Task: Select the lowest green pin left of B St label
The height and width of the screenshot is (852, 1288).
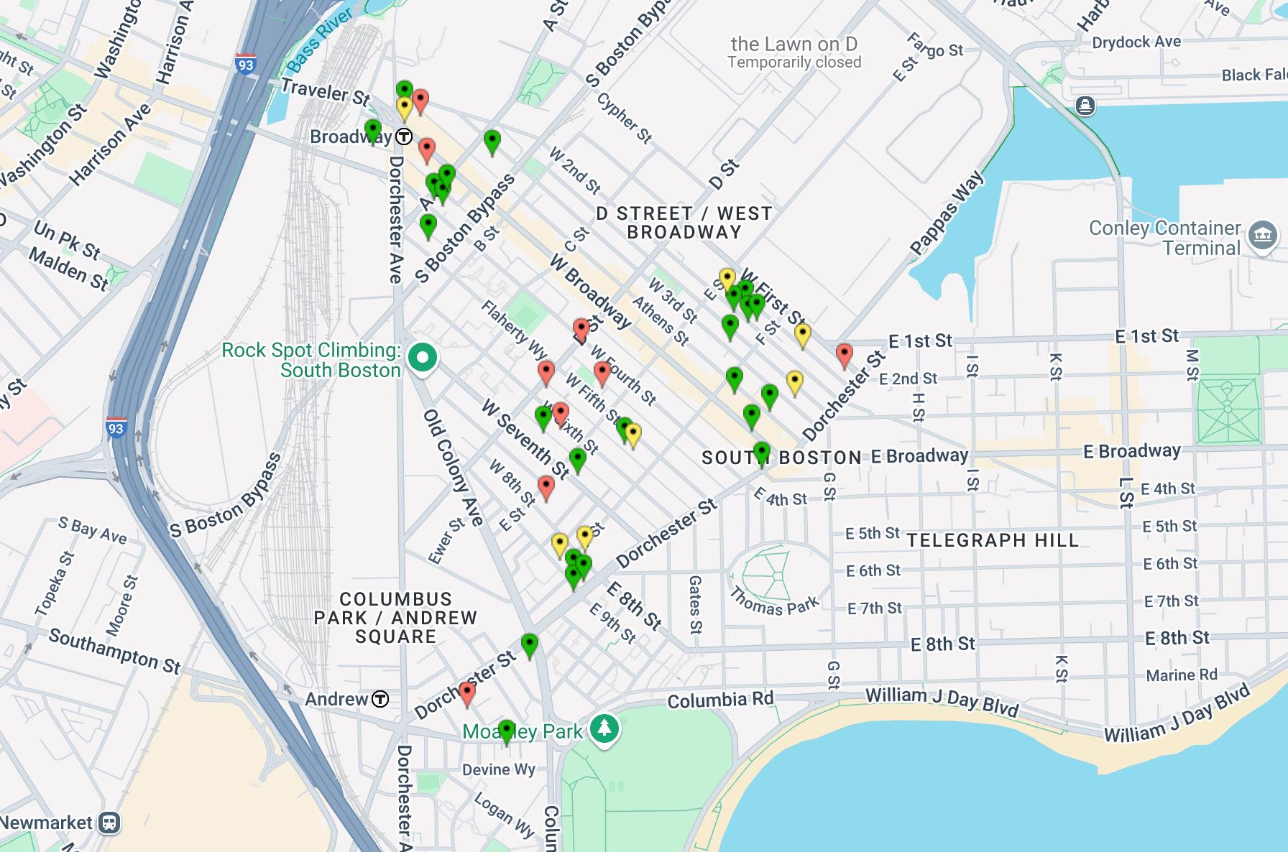Action: pyautogui.click(x=428, y=227)
